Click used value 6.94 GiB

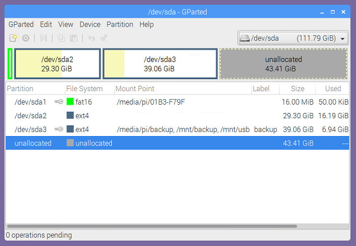click(335, 130)
